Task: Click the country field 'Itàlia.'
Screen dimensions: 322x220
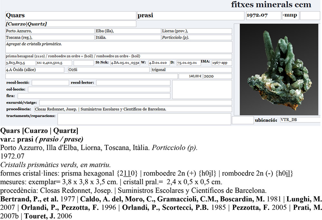Action: 128,38
